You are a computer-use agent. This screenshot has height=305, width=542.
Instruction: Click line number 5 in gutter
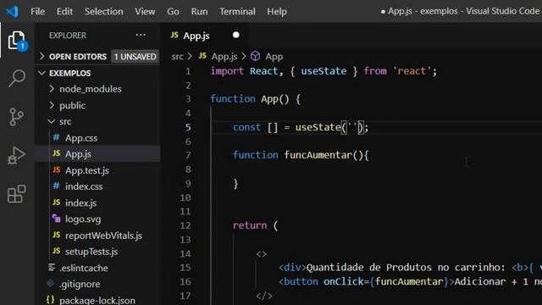188,127
